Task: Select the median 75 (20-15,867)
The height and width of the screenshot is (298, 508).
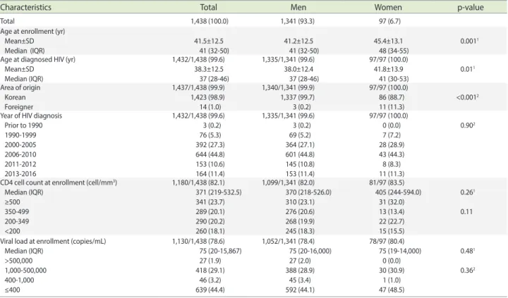Action: pyautogui.click(x=220, y=251)
